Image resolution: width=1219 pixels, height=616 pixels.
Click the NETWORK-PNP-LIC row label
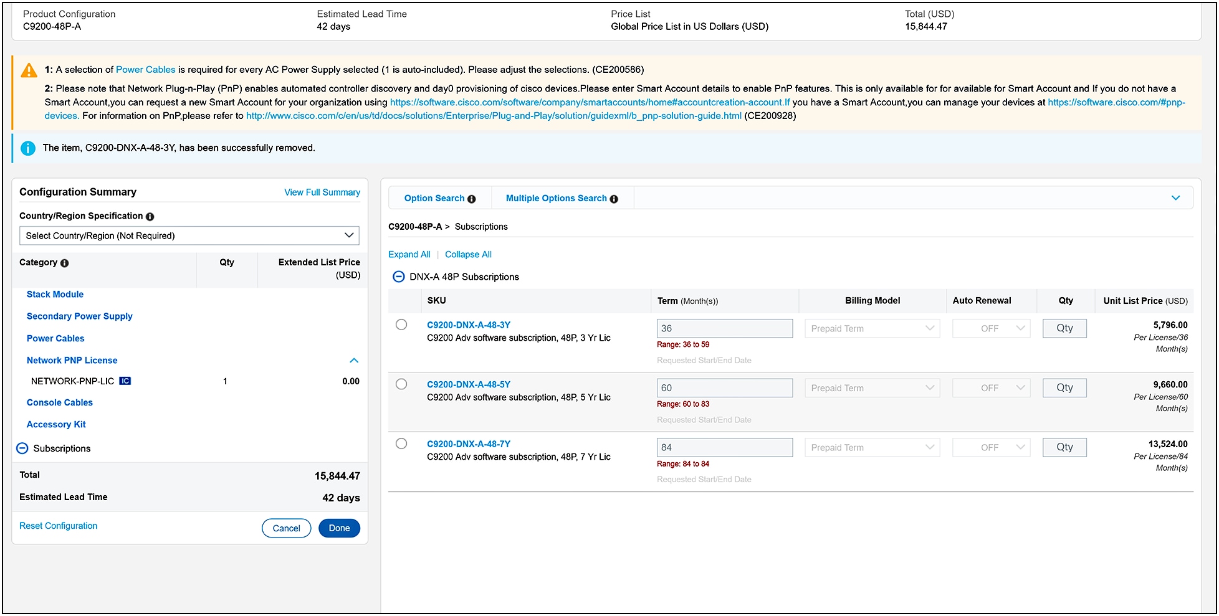click(x=72, y=381)
